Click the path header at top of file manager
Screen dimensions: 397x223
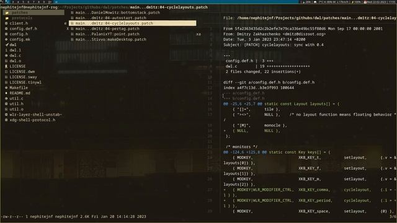[x=104, y=7]
